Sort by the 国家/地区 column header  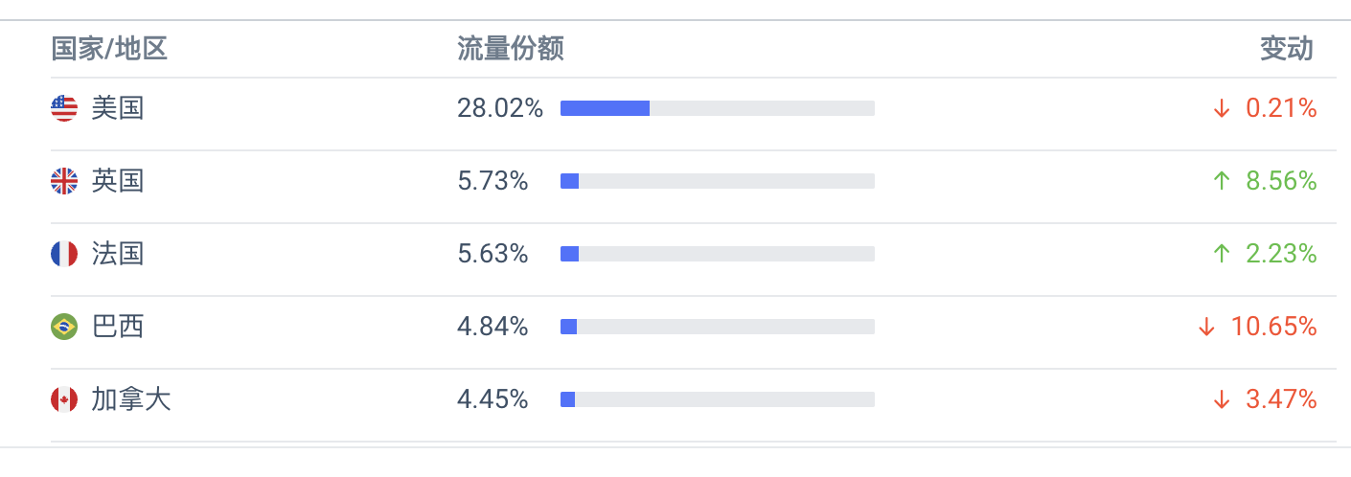109,49
